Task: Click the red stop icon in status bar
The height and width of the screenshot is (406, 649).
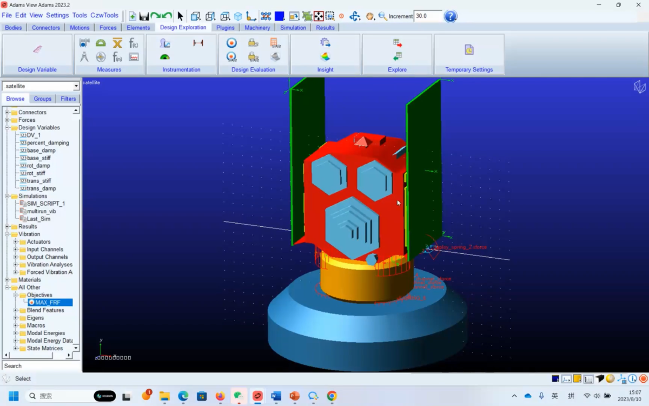Action: click(x=643, y=378)
